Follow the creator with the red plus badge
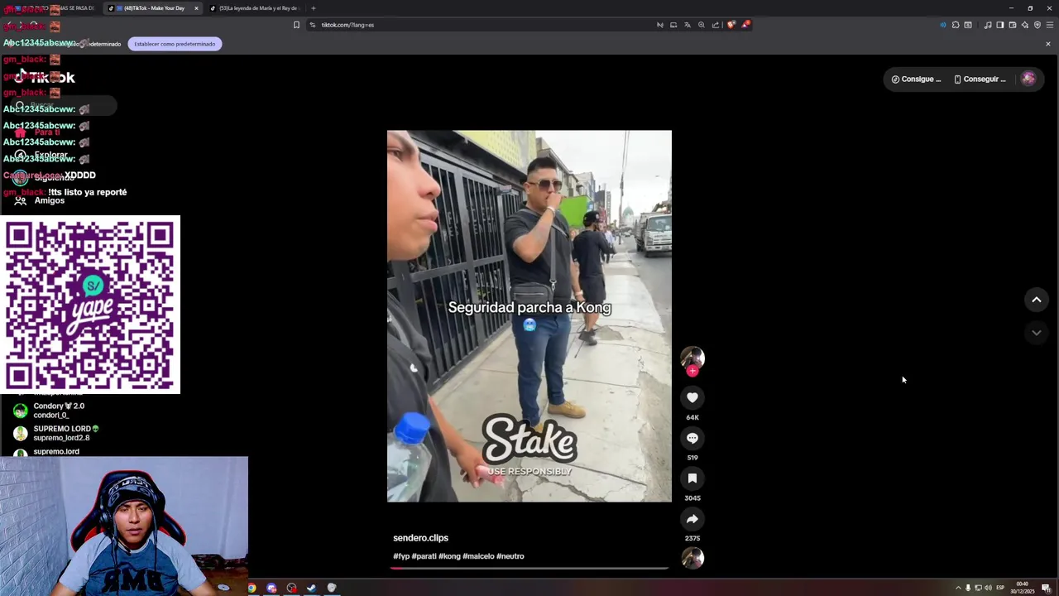This screenshot has width=1059, height=596. click(x=692, y=372)
